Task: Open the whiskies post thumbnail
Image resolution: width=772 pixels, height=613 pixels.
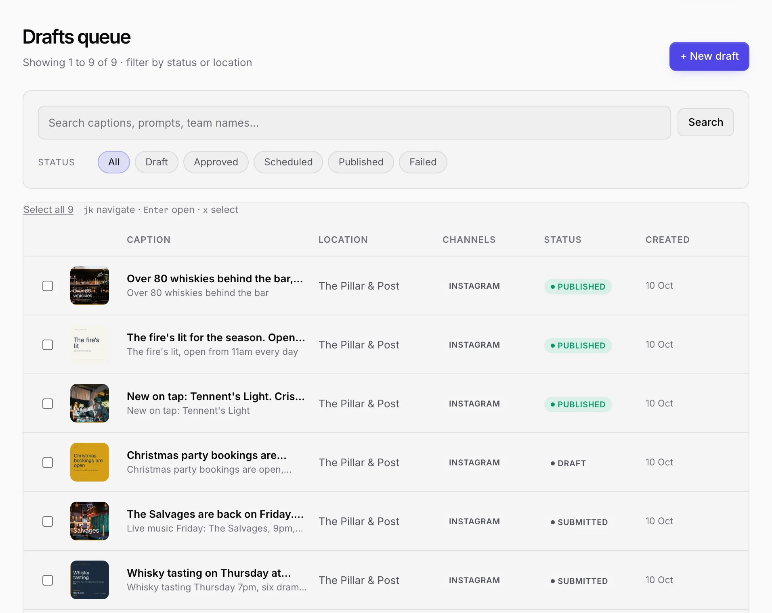Action: [x=90, y=286]
